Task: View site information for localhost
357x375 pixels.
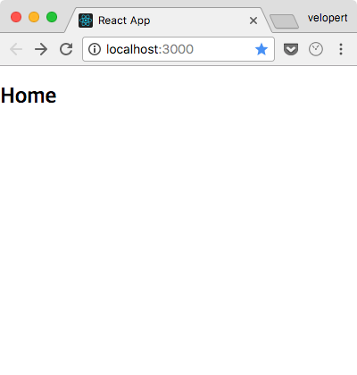Action: tap(95, 49)
